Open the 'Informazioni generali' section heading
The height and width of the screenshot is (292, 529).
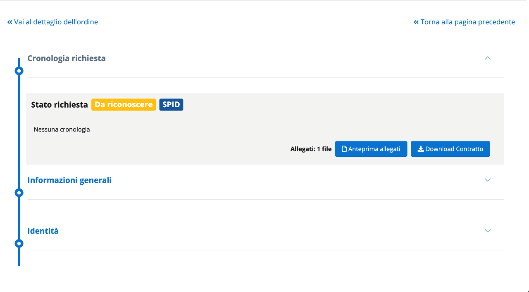pyautogui.click(x=69, y=180)
